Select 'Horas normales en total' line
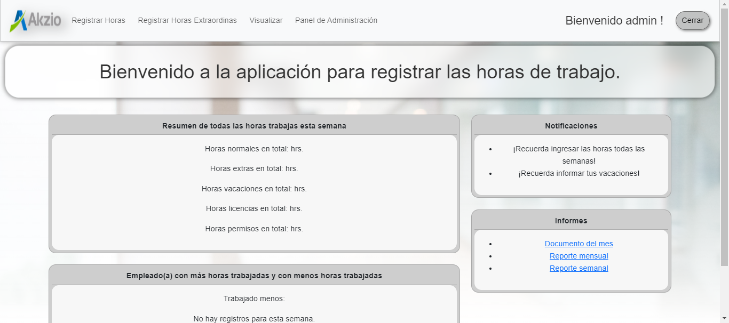Viewport: 729px width, 323px height. 254,149
